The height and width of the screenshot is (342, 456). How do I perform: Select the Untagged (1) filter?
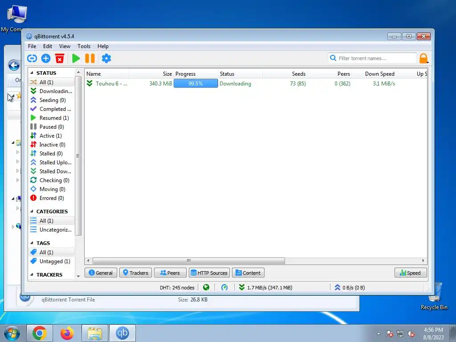[x=52, y=261]
